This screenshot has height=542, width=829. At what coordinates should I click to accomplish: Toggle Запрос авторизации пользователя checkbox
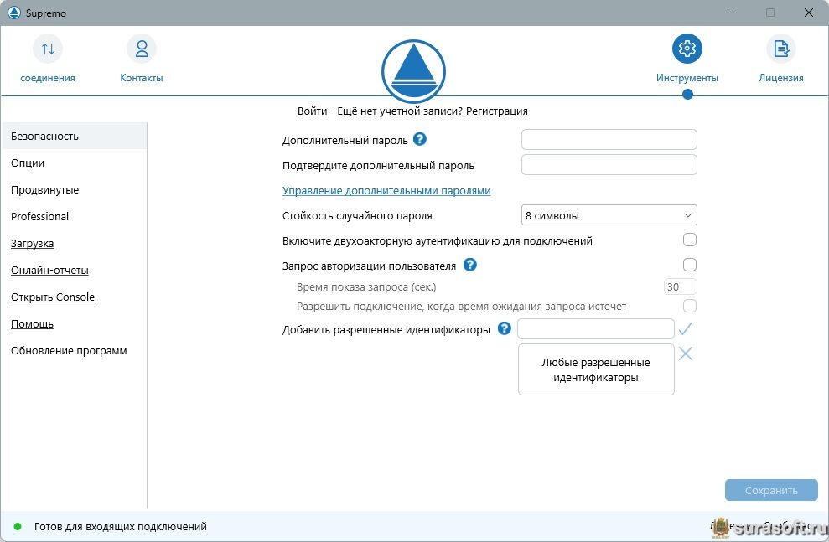pos(689,265)
